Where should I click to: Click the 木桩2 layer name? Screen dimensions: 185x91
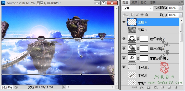point(142,83)
